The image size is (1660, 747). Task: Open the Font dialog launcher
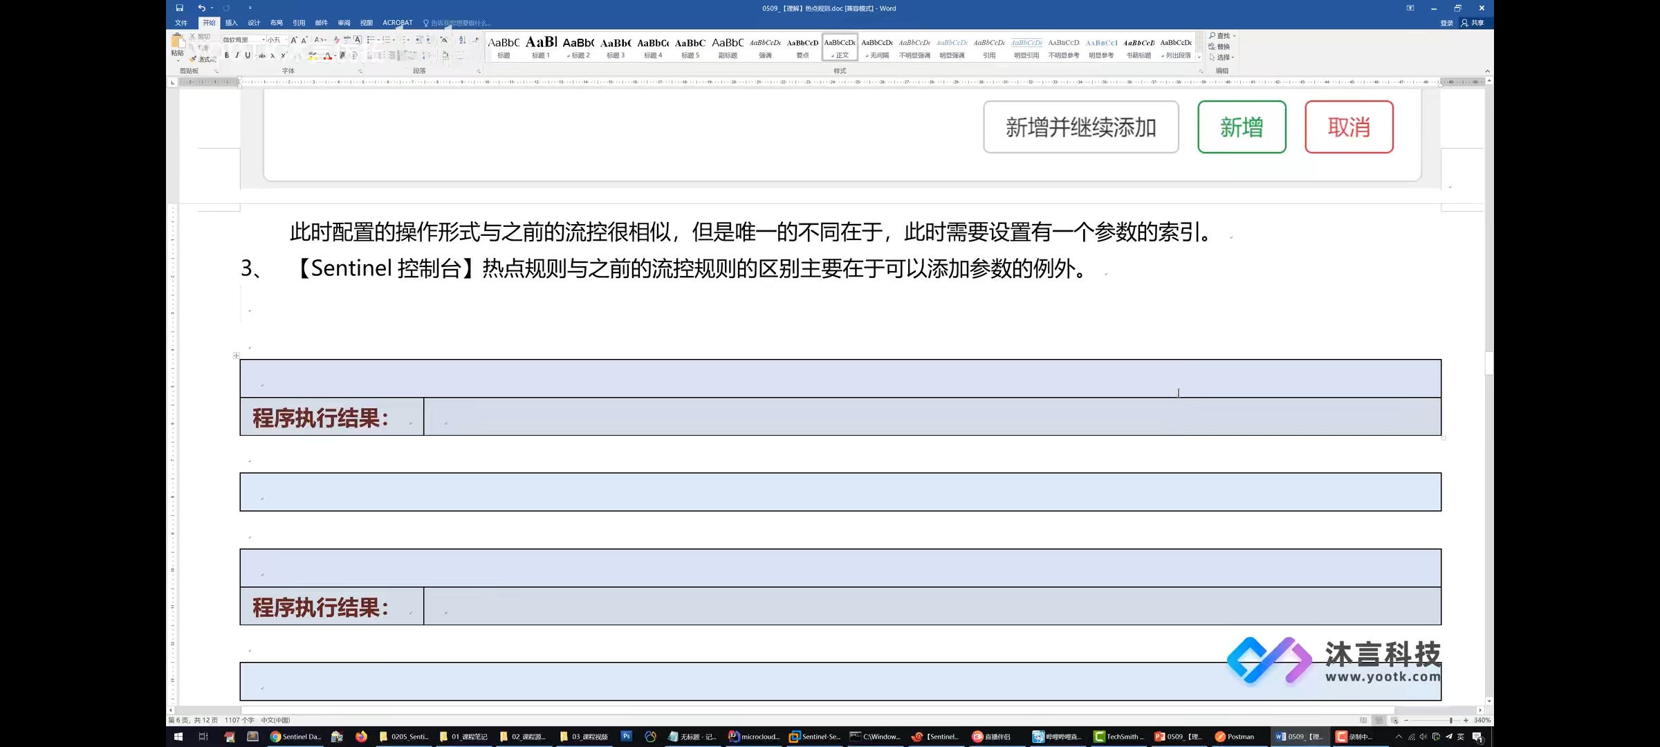[x=360, y=71]
